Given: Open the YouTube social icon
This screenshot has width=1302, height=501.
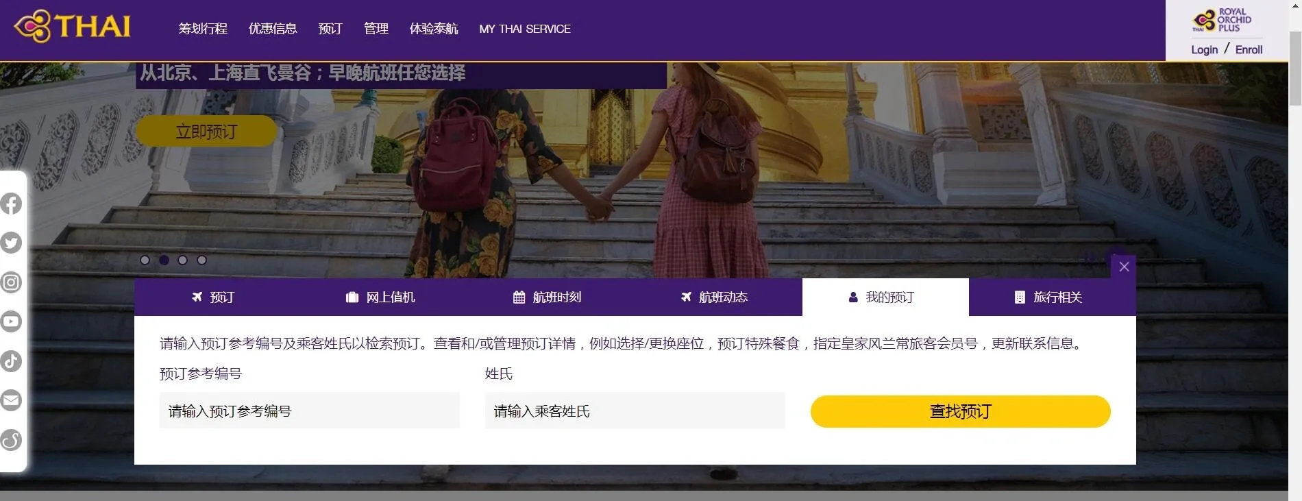Looking at the screenshot, I should (11, 321).
